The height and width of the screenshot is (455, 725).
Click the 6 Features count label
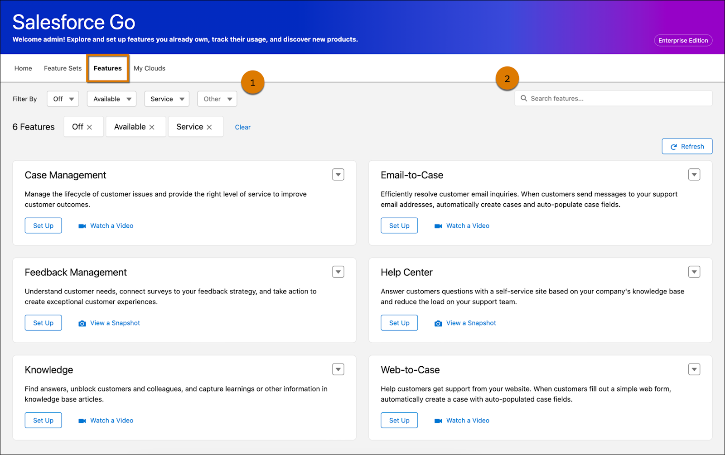[x=34, y=127]
